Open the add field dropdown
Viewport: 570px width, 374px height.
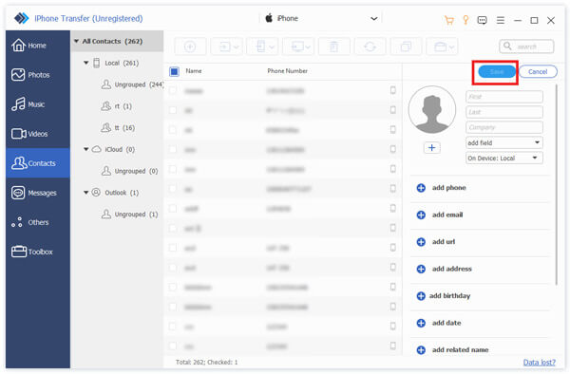[503, 142]
